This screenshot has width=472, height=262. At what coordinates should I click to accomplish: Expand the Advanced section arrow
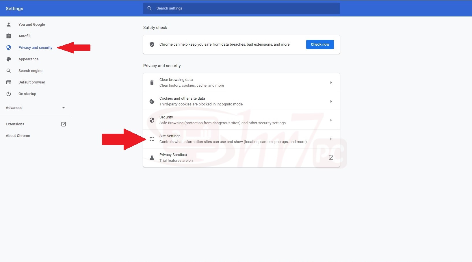(64, 108)
